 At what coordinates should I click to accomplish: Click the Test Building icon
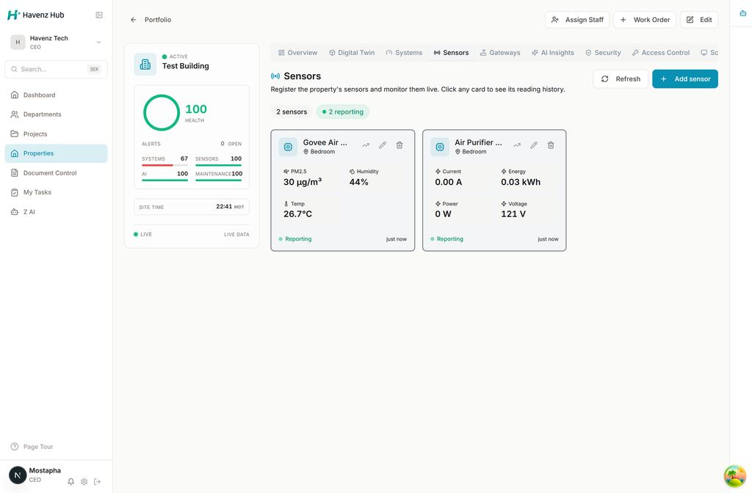click(145, 65)
